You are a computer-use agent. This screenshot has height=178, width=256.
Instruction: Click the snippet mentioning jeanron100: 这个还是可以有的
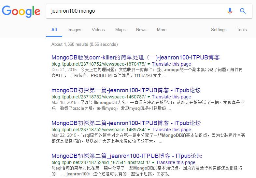click(x=147, y=171)
